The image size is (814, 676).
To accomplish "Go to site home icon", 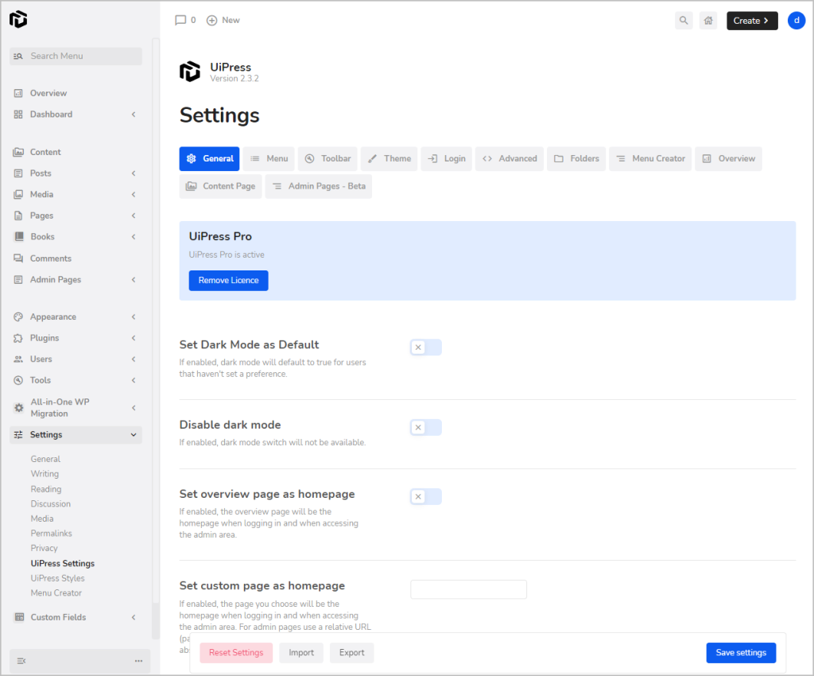I will [708, 20].
